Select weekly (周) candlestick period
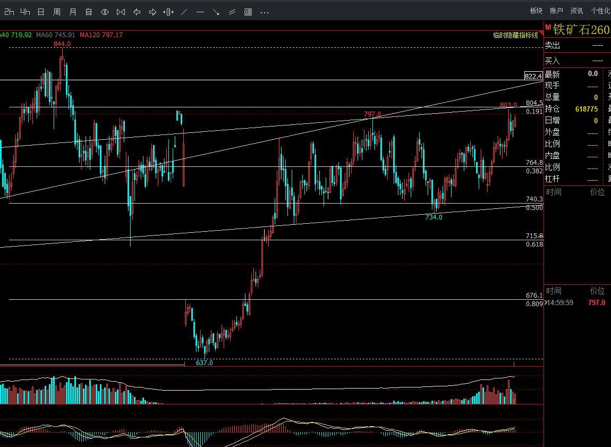 [x=57, y=12]
